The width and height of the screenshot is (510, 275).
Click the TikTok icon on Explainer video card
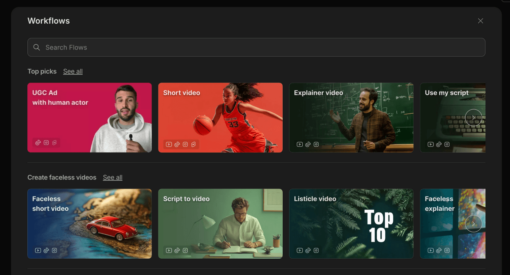pyautogui.click(x=308, y=144)
